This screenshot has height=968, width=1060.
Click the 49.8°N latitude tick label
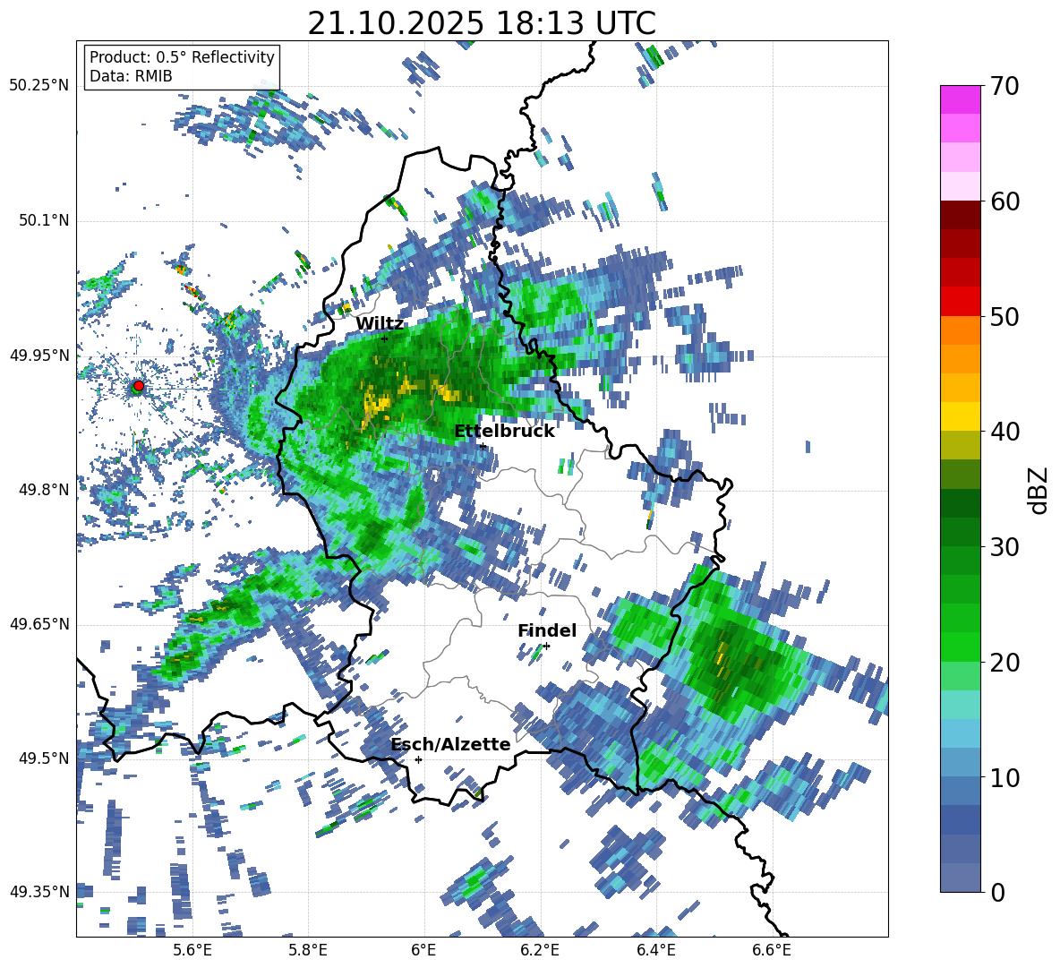point(44,490)
